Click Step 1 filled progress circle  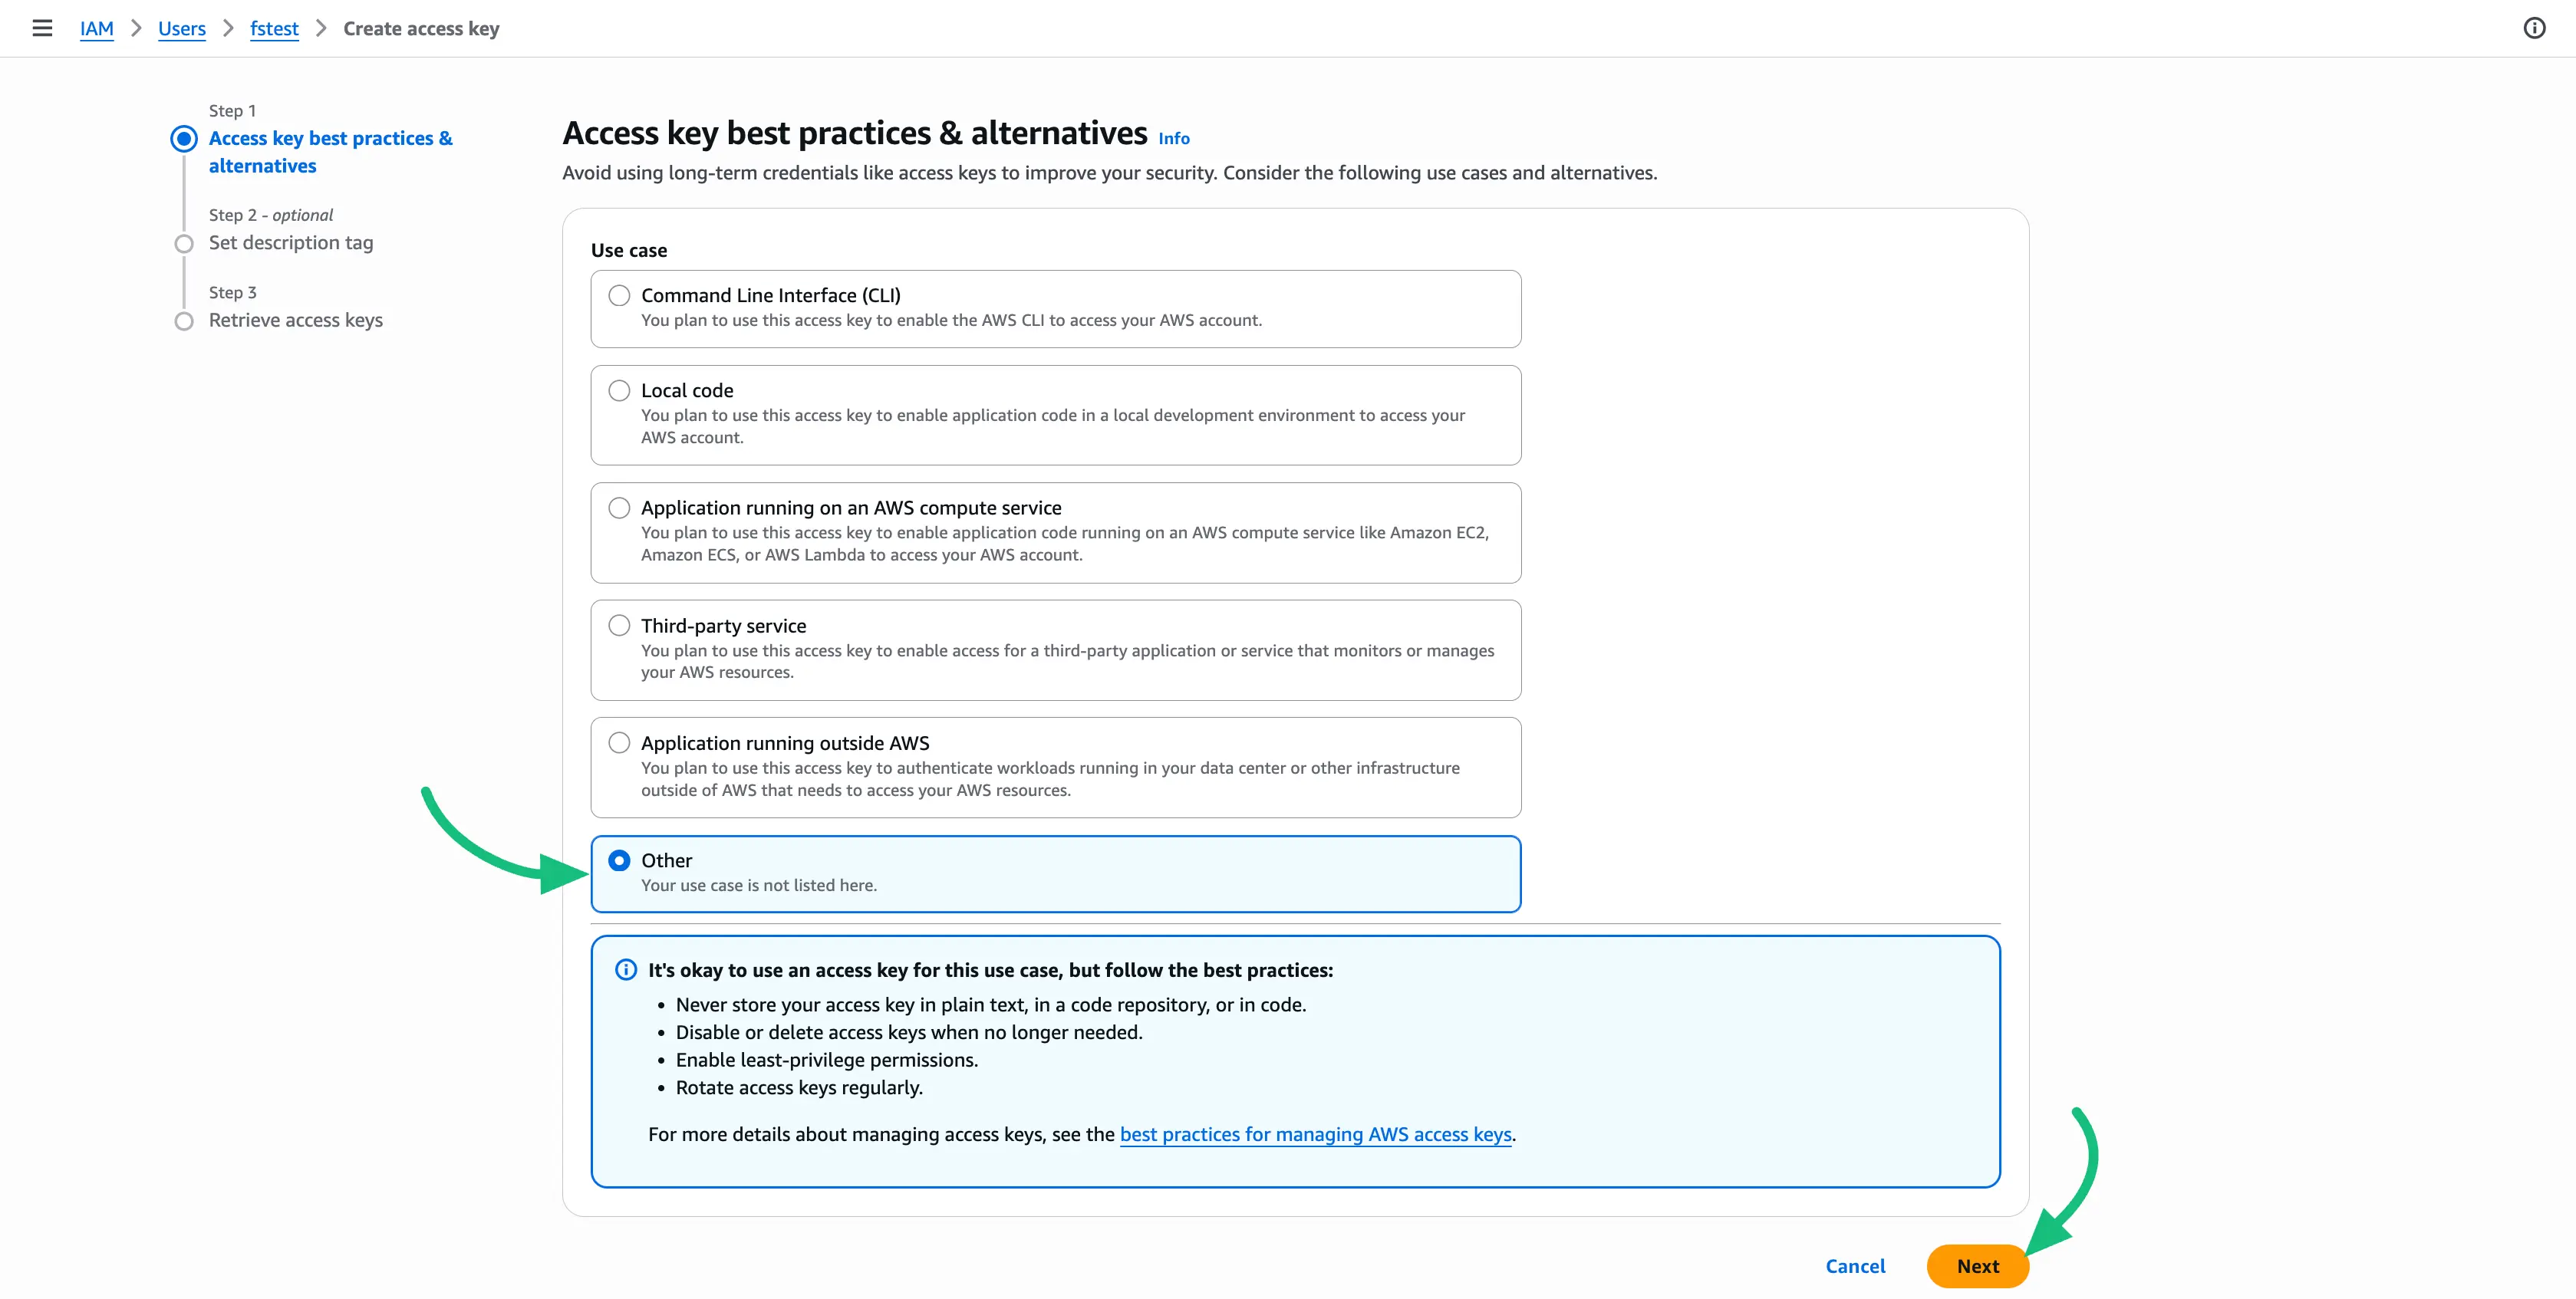coord(184,138)
